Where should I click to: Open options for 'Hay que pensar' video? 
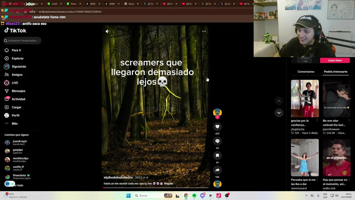point(349,180)
